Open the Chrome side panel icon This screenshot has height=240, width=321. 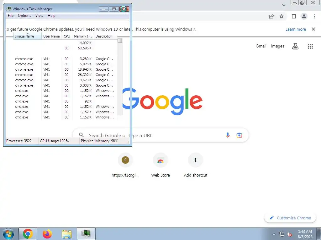click(294, 16)
